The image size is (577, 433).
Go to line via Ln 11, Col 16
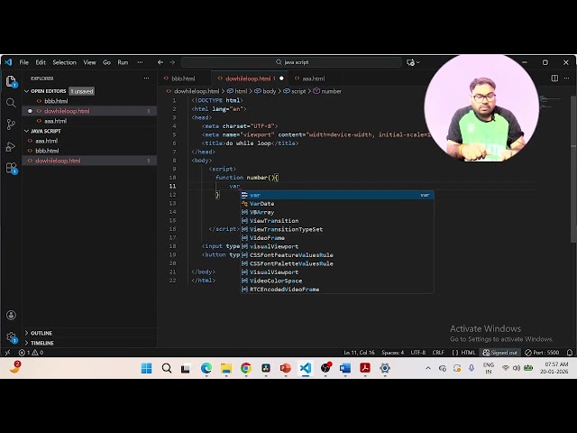coord(359,353)
